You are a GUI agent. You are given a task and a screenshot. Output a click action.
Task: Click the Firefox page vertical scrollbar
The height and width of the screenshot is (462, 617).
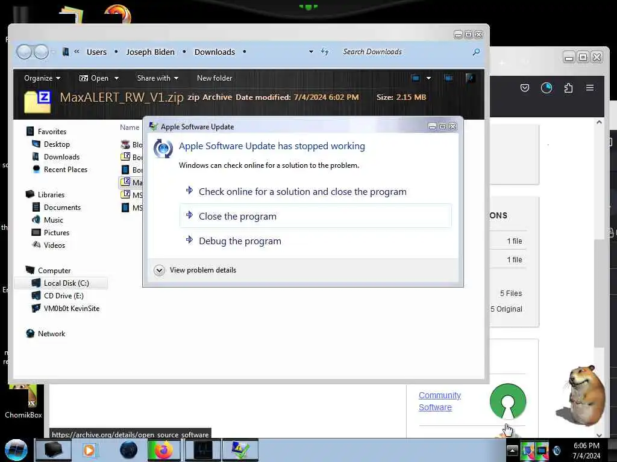[x=599, y=292]
